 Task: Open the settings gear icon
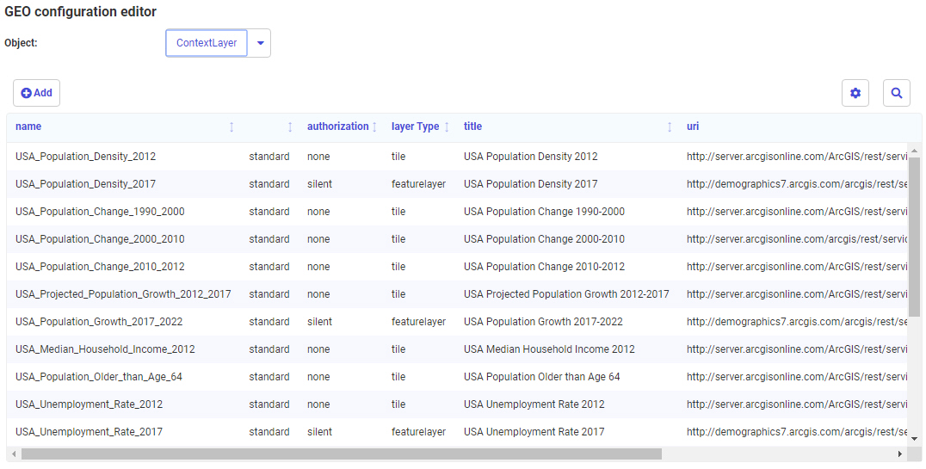pos(855,93)
